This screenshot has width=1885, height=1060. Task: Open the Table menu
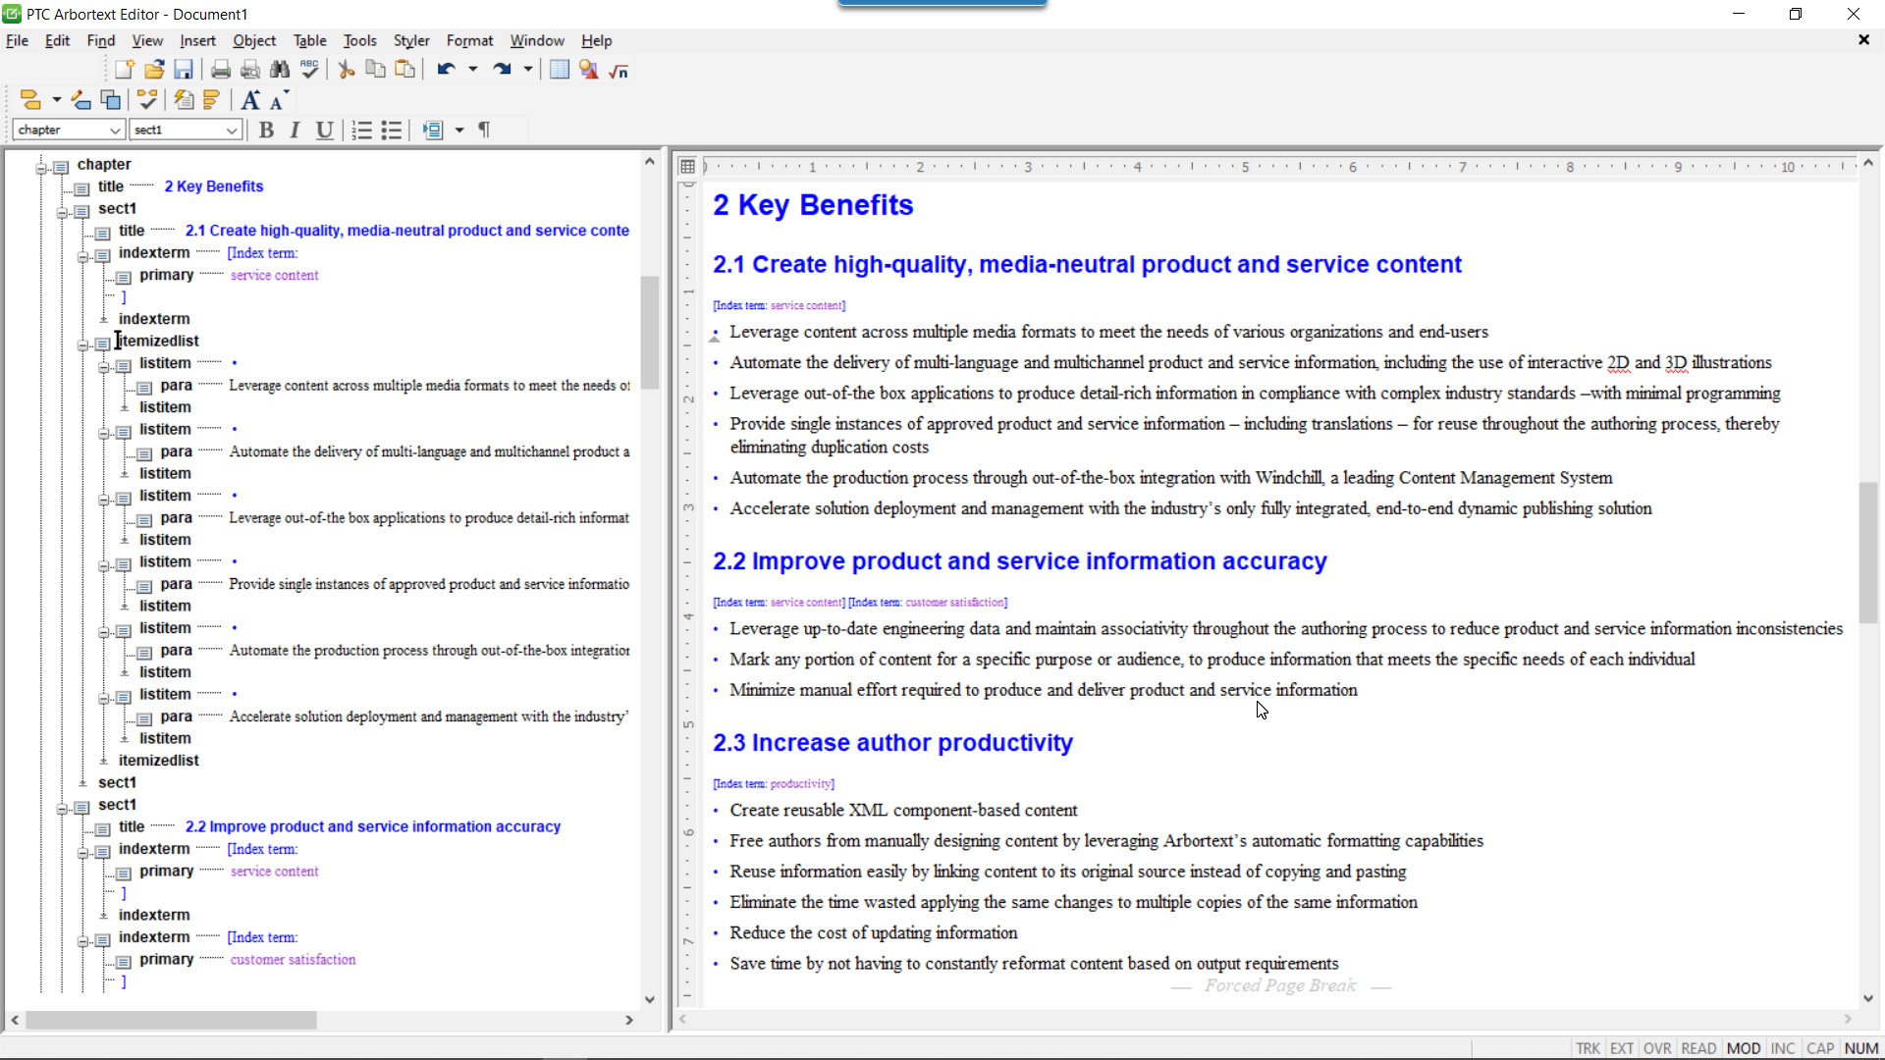309,40
